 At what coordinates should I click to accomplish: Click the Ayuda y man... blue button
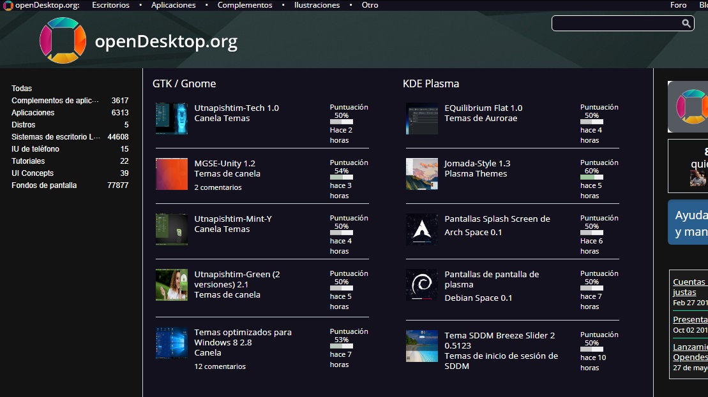[688, 222]
